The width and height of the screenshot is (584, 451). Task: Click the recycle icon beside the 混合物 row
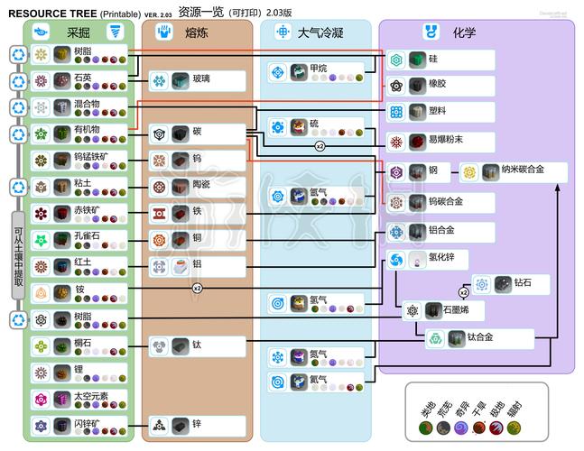(18, 107)
